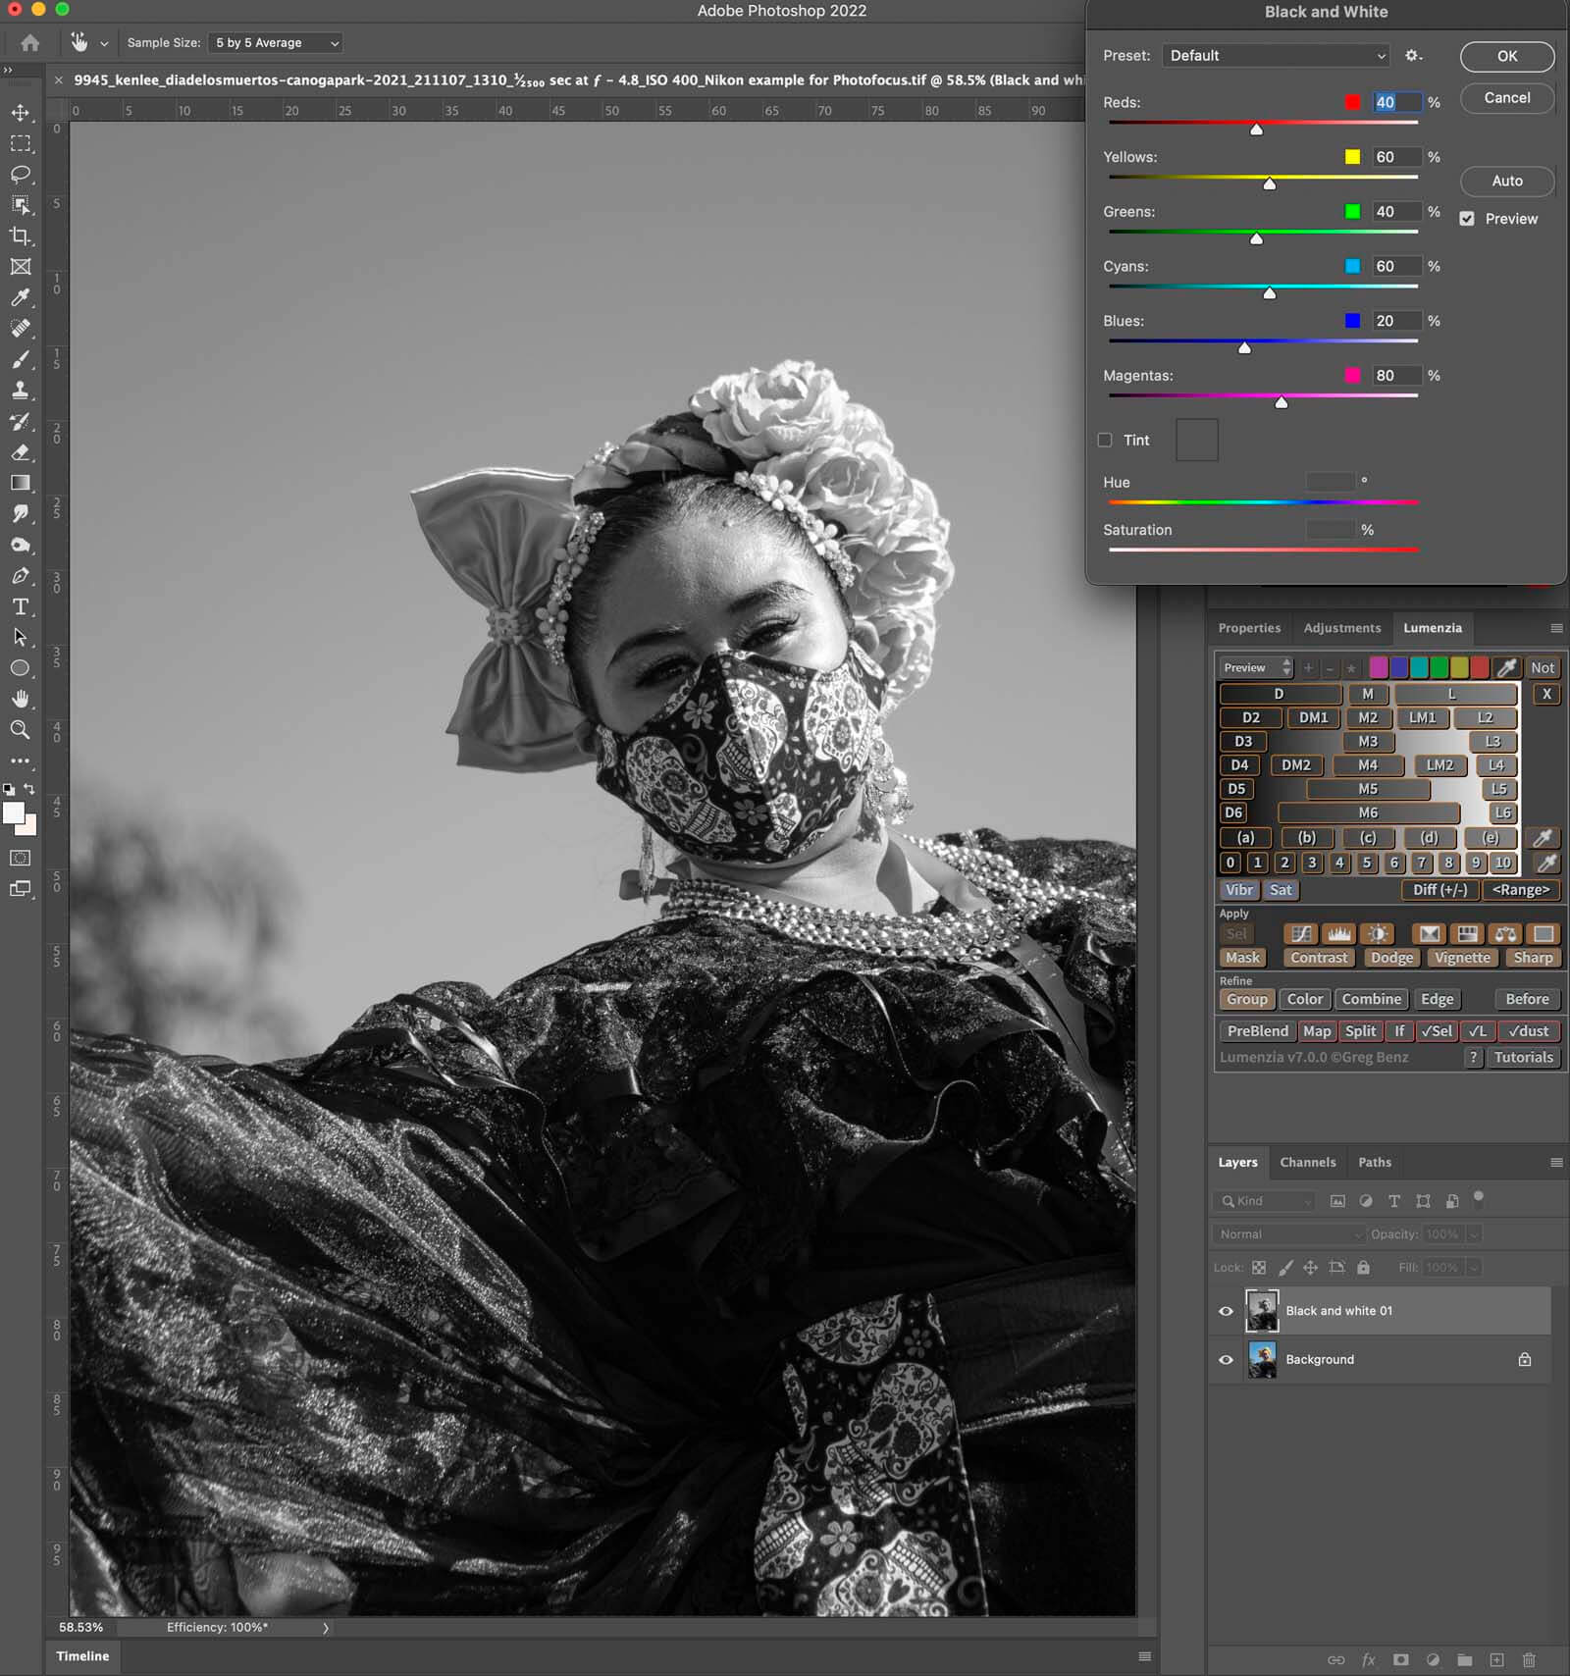The image size is (1570, 1676).
Task: Select the Clone Stamp tool
Action: pos(21,391)
